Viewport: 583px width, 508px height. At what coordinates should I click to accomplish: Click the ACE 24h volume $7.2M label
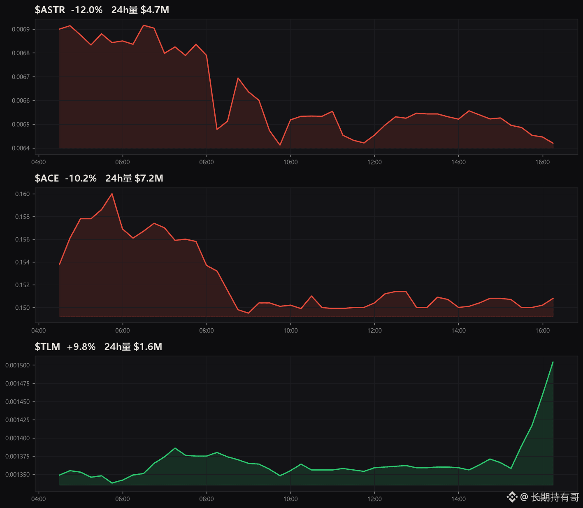tap(135, 178)
